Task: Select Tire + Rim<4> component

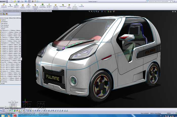Action: tap(11, 69)
